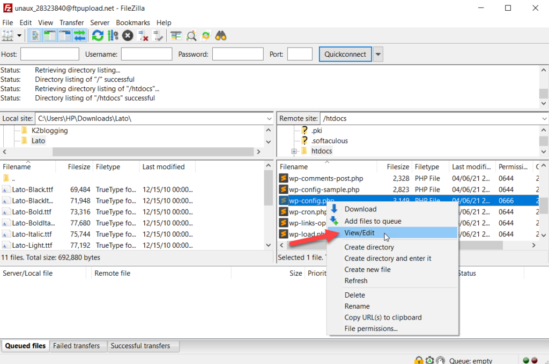
Task: Focus the Username input field
Action: click(x=147, y=54)
